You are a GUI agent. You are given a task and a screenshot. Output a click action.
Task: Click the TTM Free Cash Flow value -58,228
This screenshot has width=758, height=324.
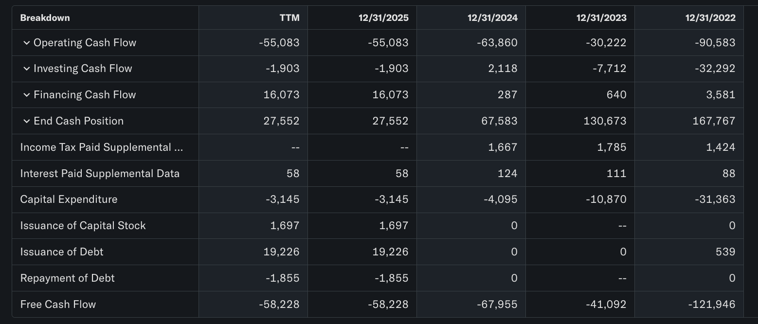(278, 304)
